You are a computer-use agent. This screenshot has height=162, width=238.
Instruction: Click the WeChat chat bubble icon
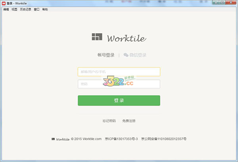coord(126,55)
